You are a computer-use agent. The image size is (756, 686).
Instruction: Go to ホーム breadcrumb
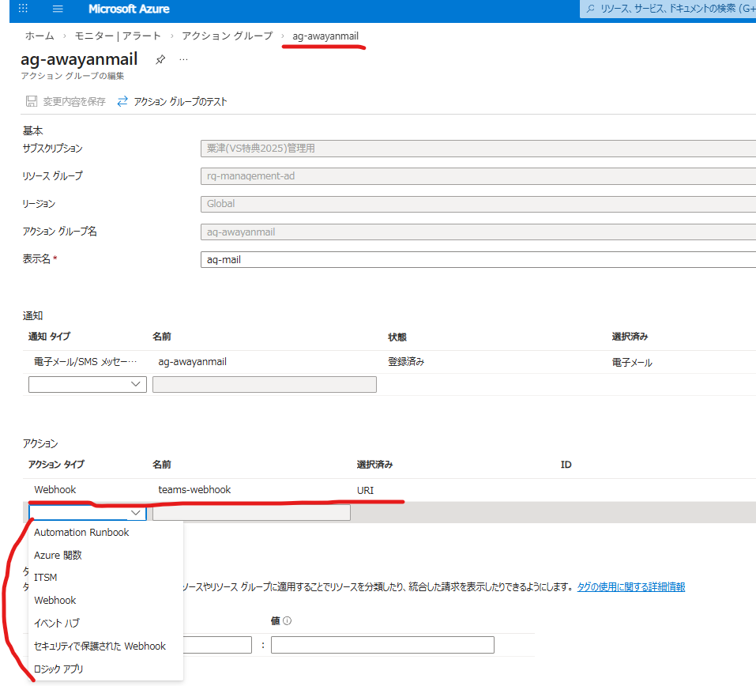pos(39,36)
